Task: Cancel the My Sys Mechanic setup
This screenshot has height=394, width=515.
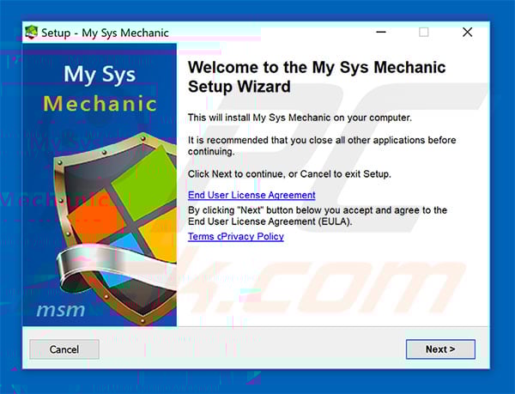Action: click(64, 349)
